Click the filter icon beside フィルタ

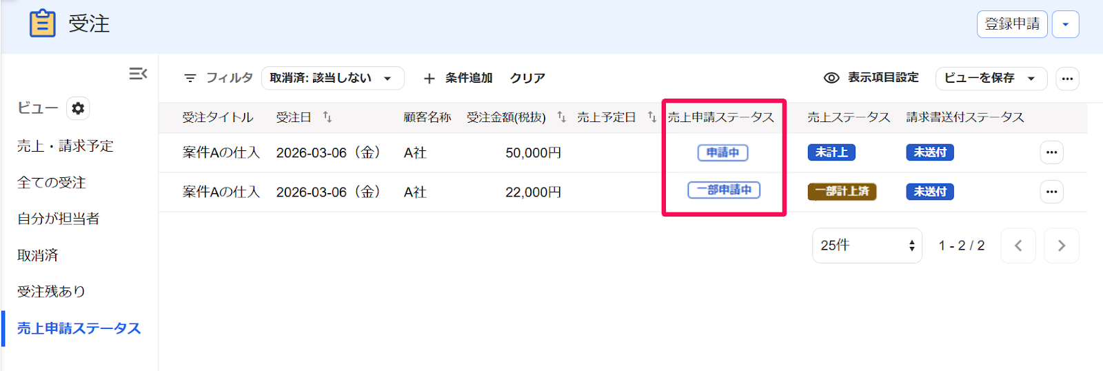(x=190, y=78)
